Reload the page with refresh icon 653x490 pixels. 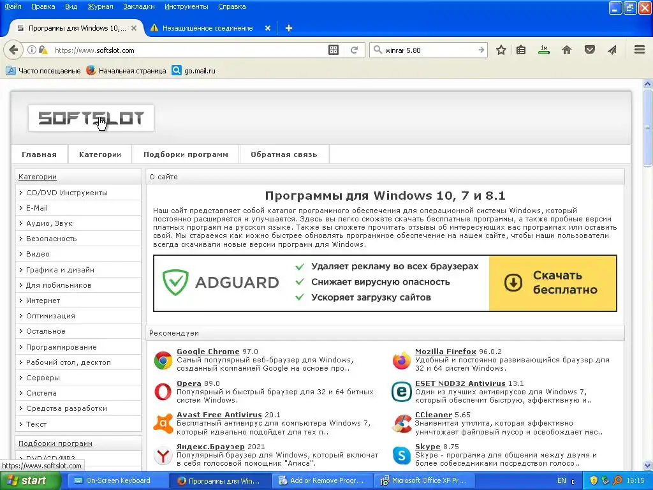point(354,50)
